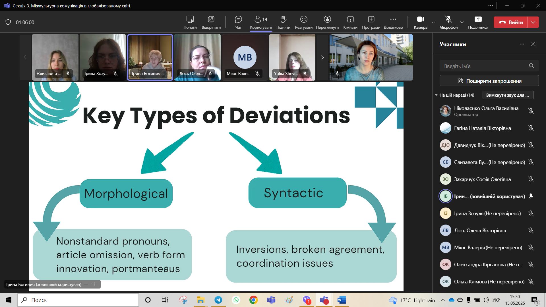Open the Chat (Чат) panel
Image resolution: width=546 pixels, height=307 pixels.
[x=238, y=22]
